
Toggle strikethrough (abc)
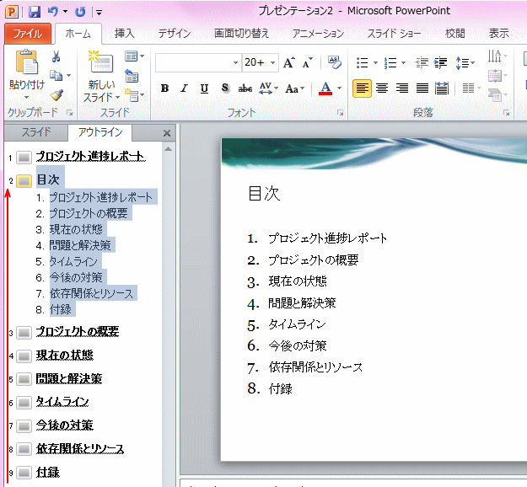coord(245,88)
